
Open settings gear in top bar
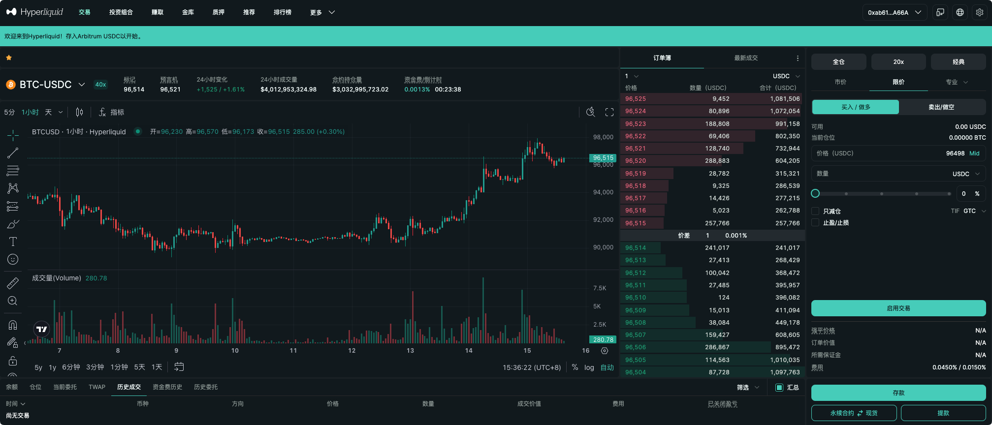pos(979,12)
